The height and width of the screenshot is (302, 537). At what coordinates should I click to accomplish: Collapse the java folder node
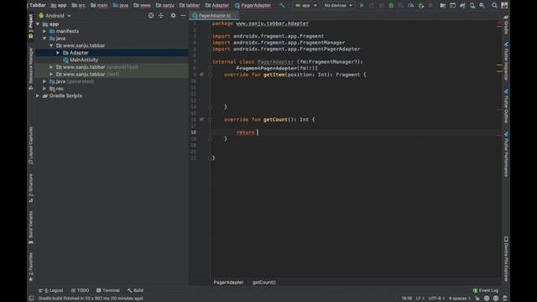(x=44, y=39)
